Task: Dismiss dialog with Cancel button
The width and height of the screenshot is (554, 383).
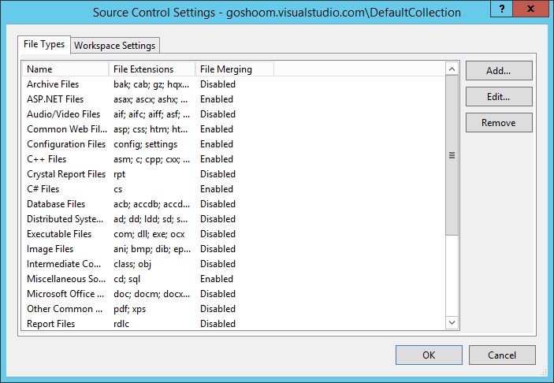Action: tap(502, 355)
